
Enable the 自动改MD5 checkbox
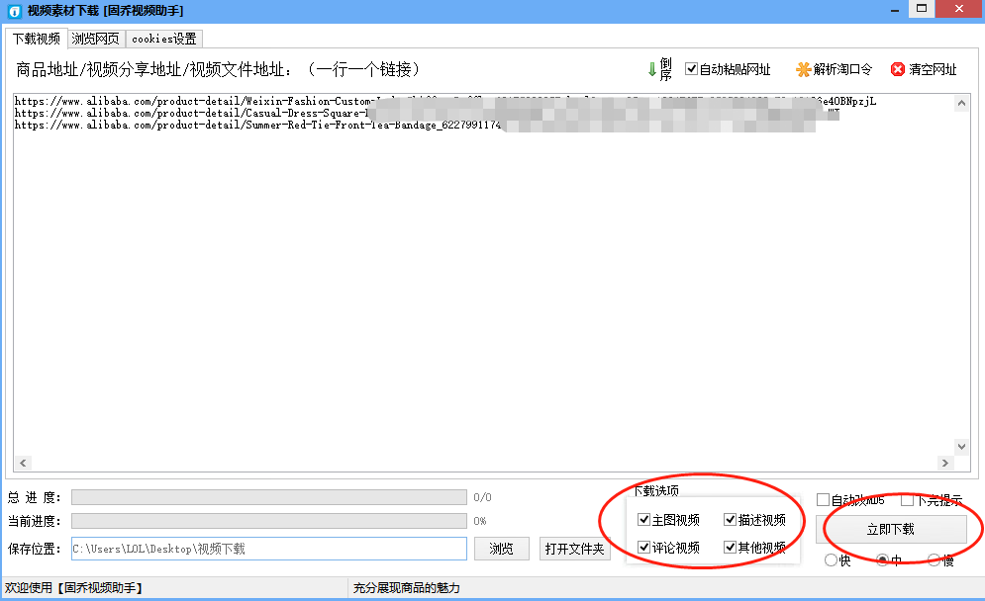[x=823, y=500]
